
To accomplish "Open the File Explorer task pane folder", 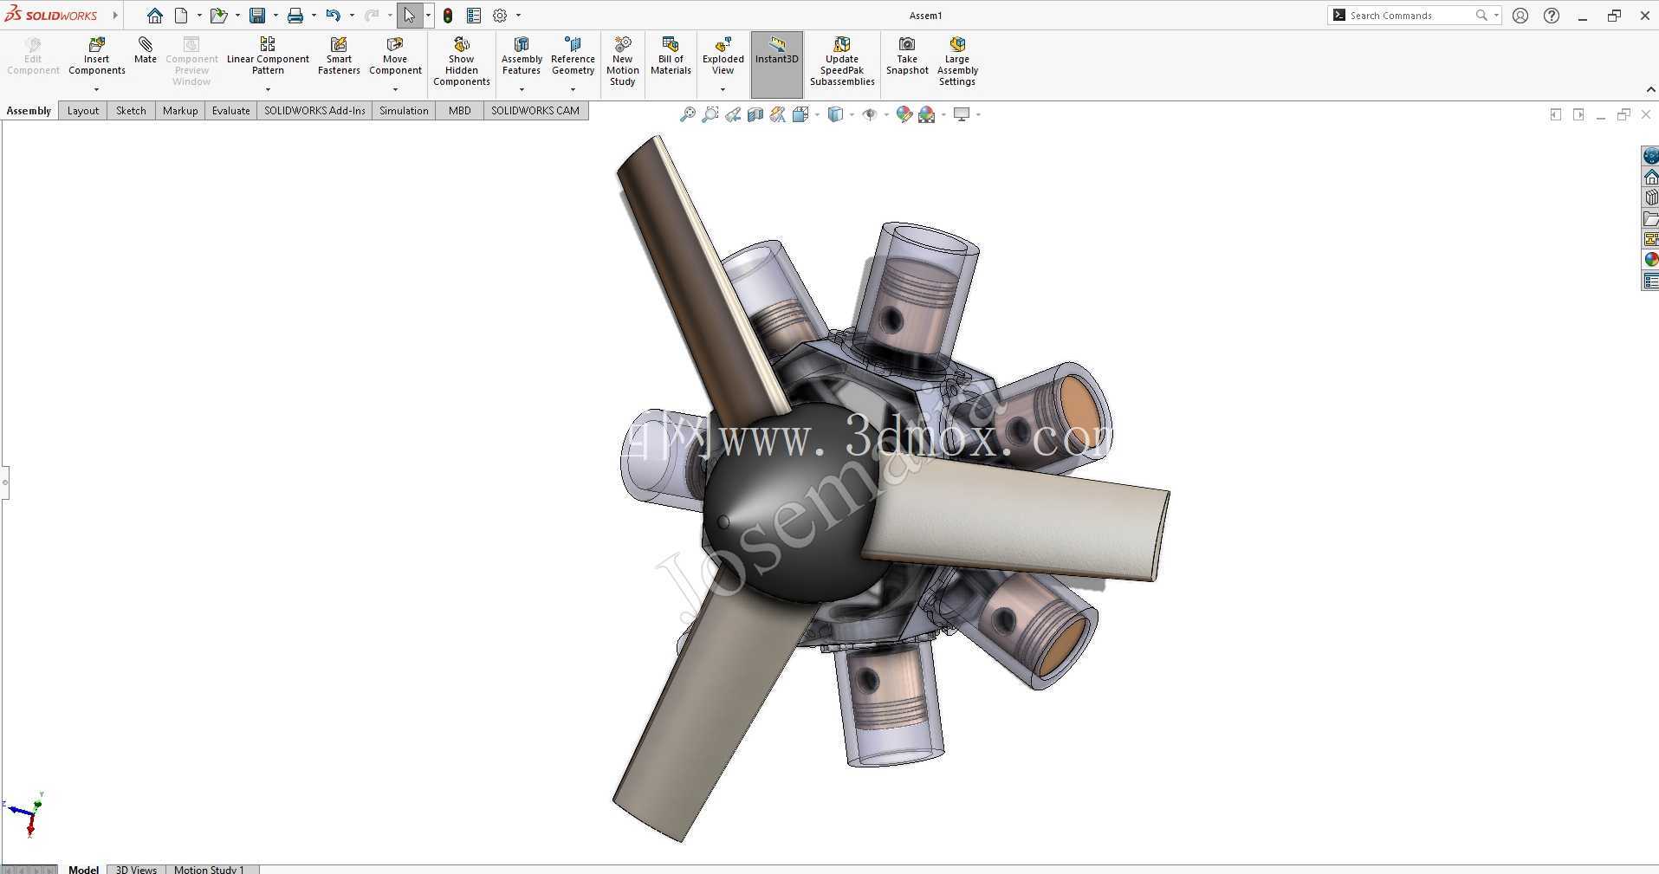I will tap(1651, 218).
